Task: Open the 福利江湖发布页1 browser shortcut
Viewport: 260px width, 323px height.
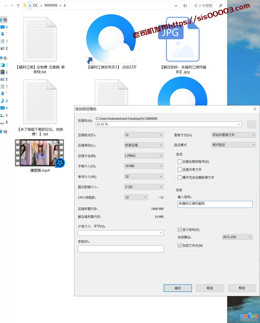Action: [x=111, y=39]
